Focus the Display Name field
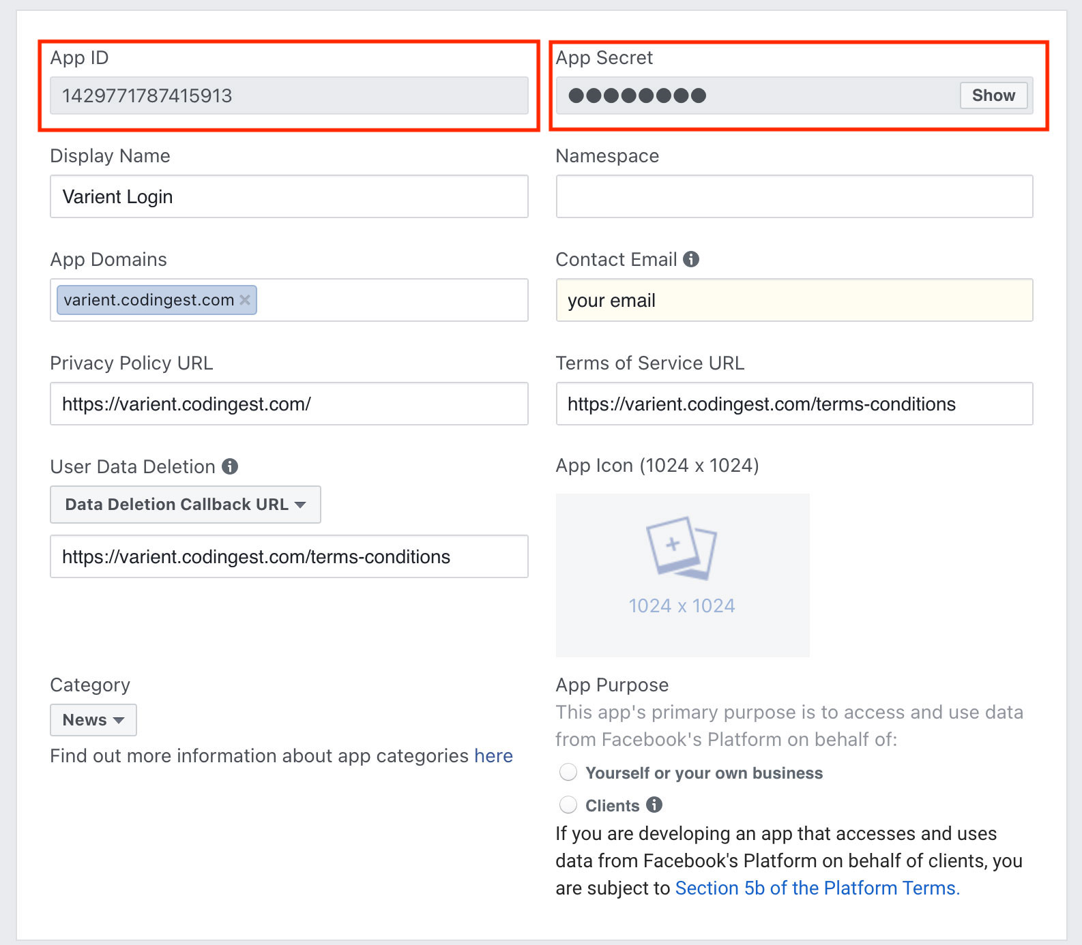 [289, 196]
